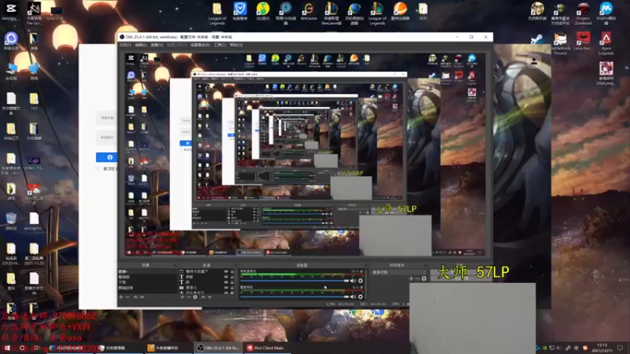Select the second scene in the scenes list
The width and height of the screenshot is (630, 354).
(x=147, y=277)
